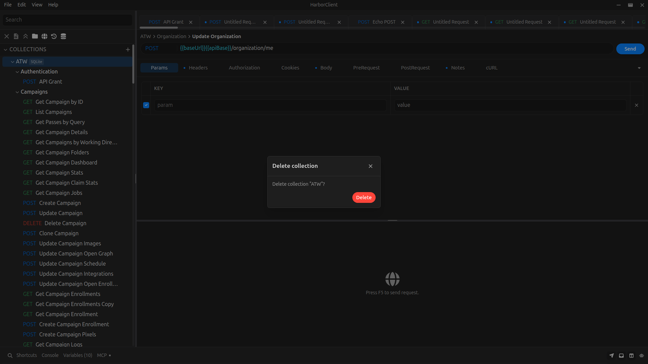
Task: Add a collection with the plus icon
Action: (x=128, y=50)
